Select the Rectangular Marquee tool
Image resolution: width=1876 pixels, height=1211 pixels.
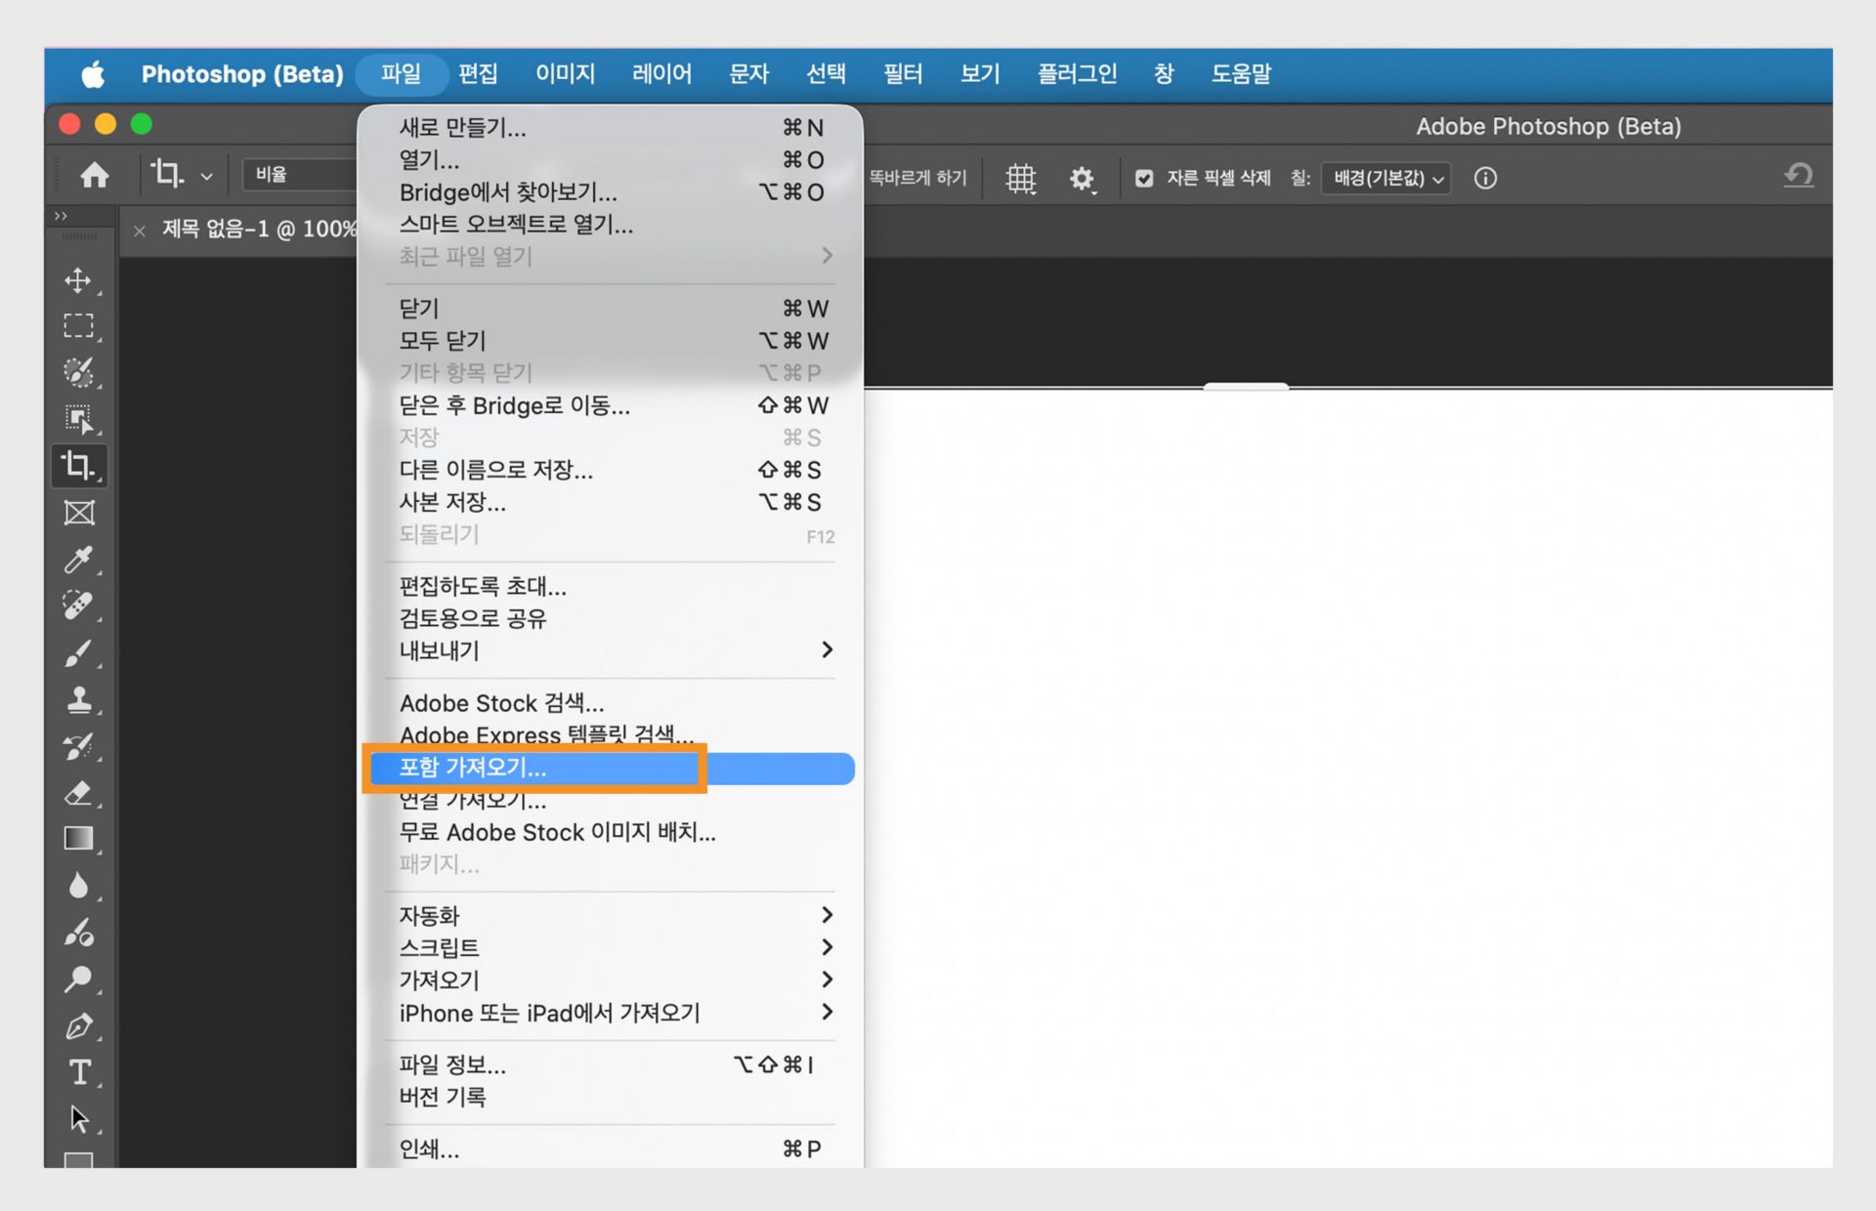[80, 325]
